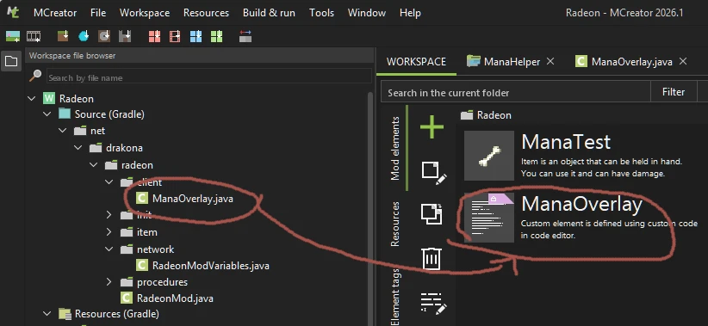Click the green W Radeon workspace icon
The height and width of the screenshot is (326, 708).
pos(49,98)
